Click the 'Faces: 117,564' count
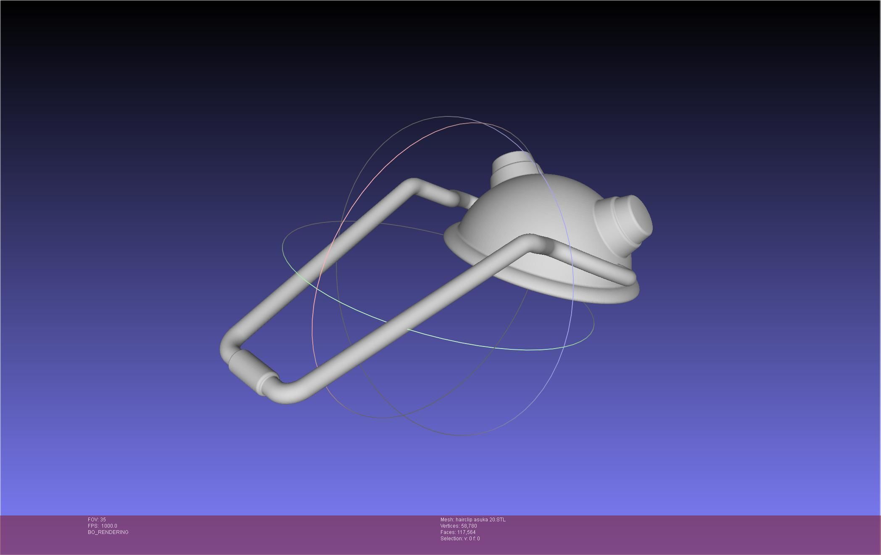Image resolution: width=881 pixels, height=555 pixels. click(458, 532)
